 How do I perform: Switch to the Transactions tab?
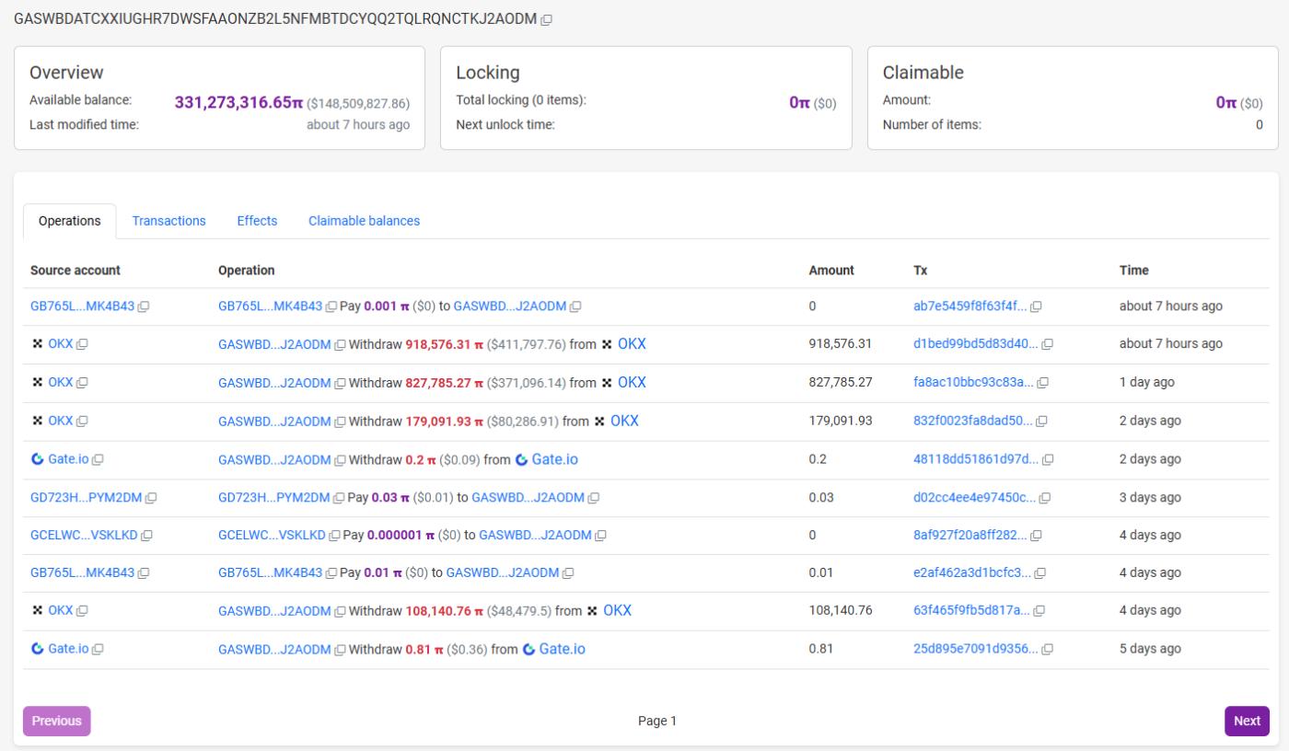click(169, 221)
